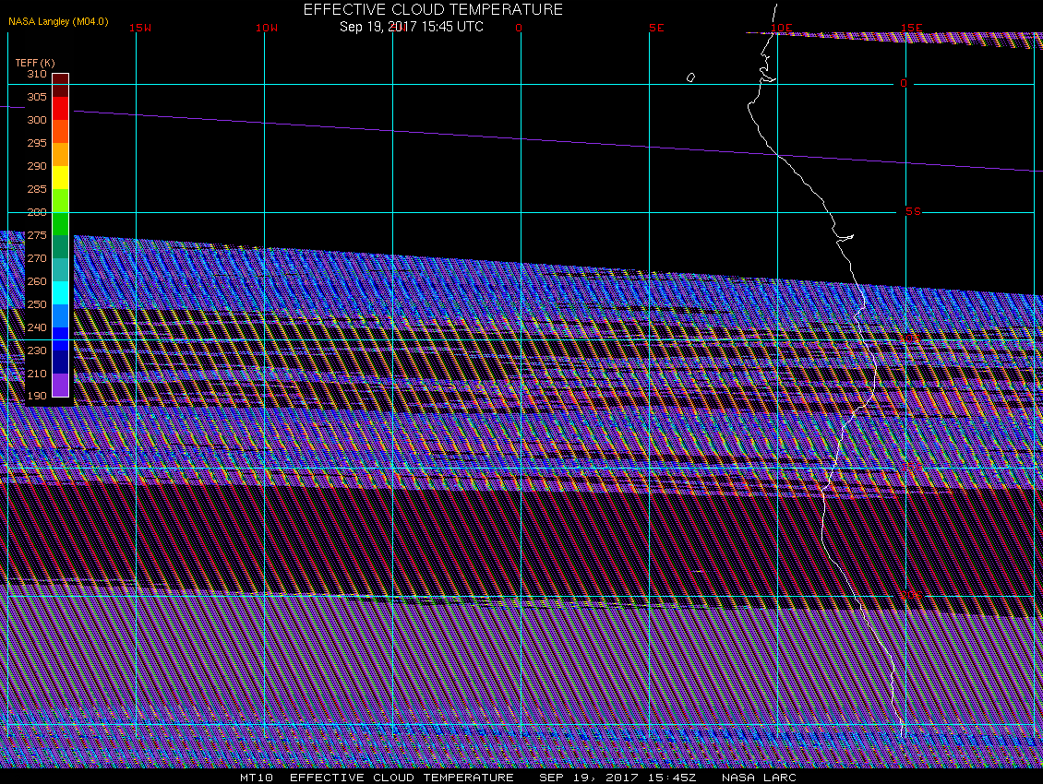Click the 10W longitude label
Screen dimensions: 1043x784
[267, 28]
